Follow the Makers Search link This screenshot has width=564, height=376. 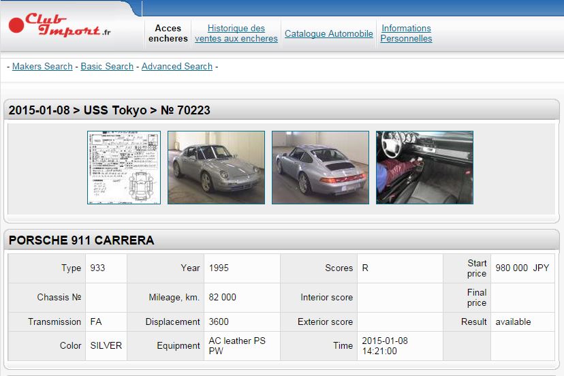click(x=42, y=66)
